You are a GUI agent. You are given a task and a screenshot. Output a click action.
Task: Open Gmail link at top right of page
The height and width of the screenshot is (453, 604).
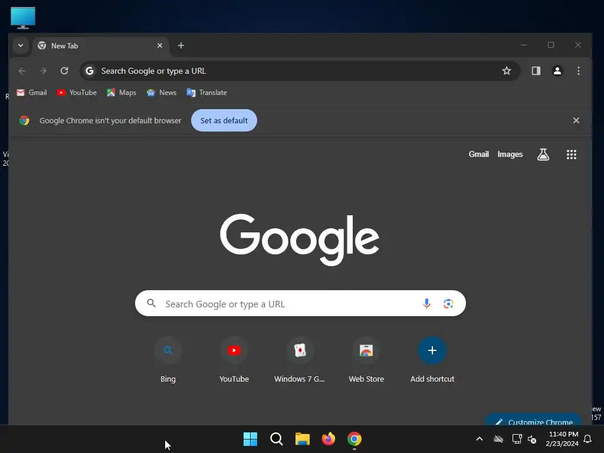[x=478, y=154]
